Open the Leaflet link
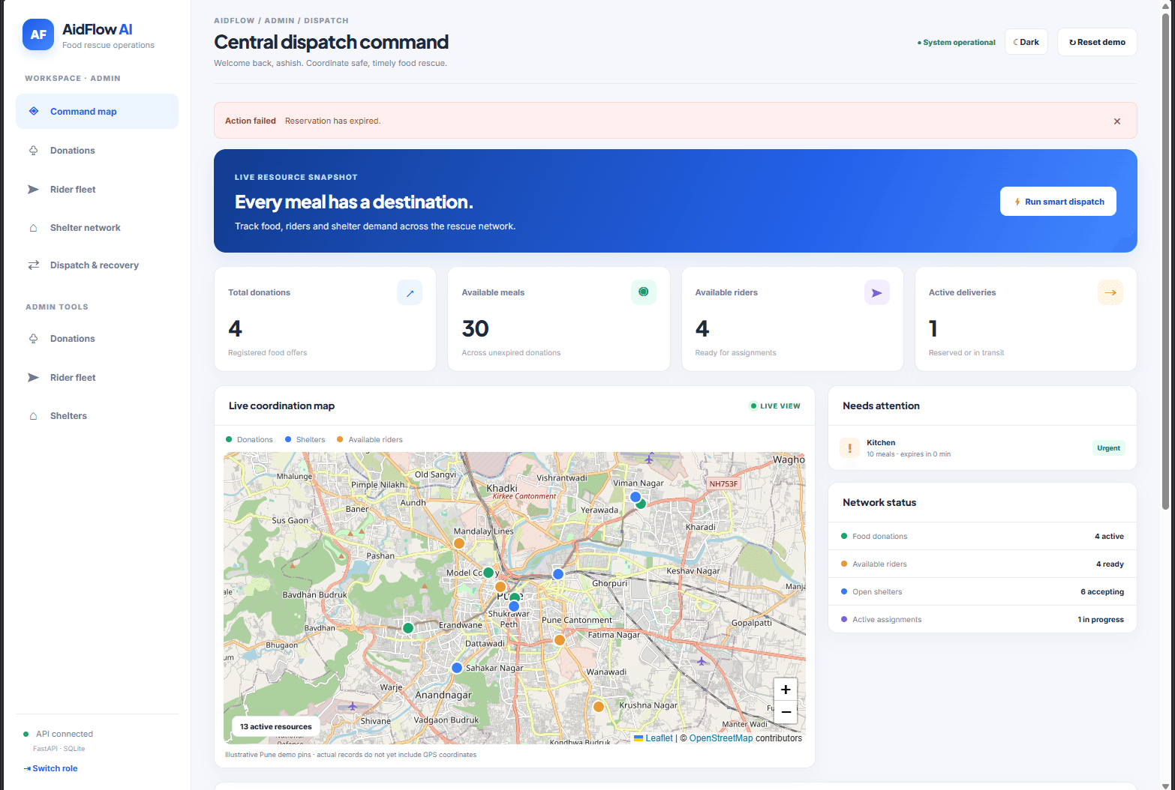Image resolution: width=1175 pixels, height=790 pixels. tap(659, 738)
